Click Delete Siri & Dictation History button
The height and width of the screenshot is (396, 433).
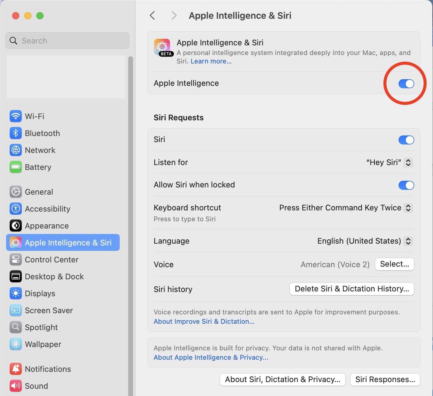click(352, 289)
